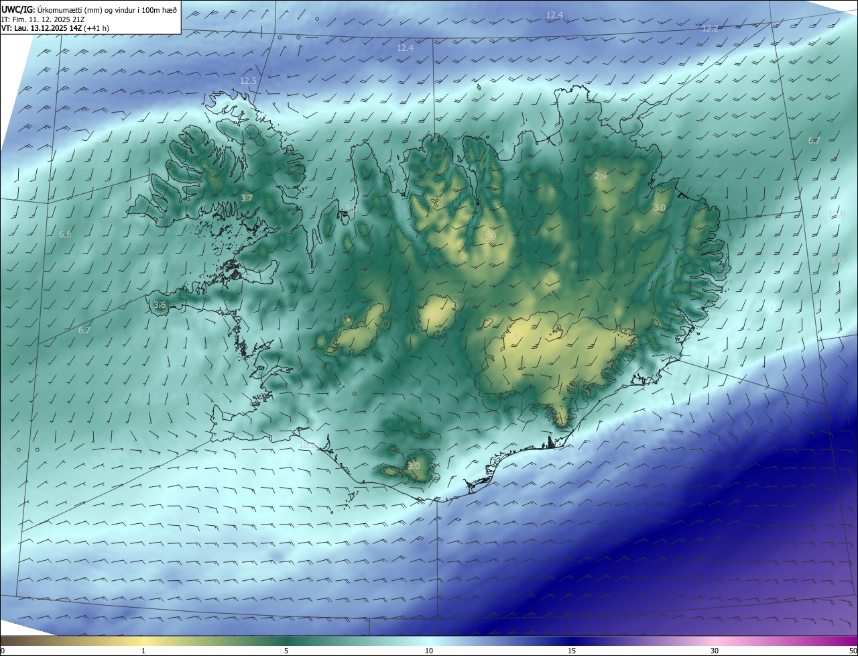Screen dimensions: 858x656
Task: Click the colorbar tick label '1'
Action: [x=143, y=651]
